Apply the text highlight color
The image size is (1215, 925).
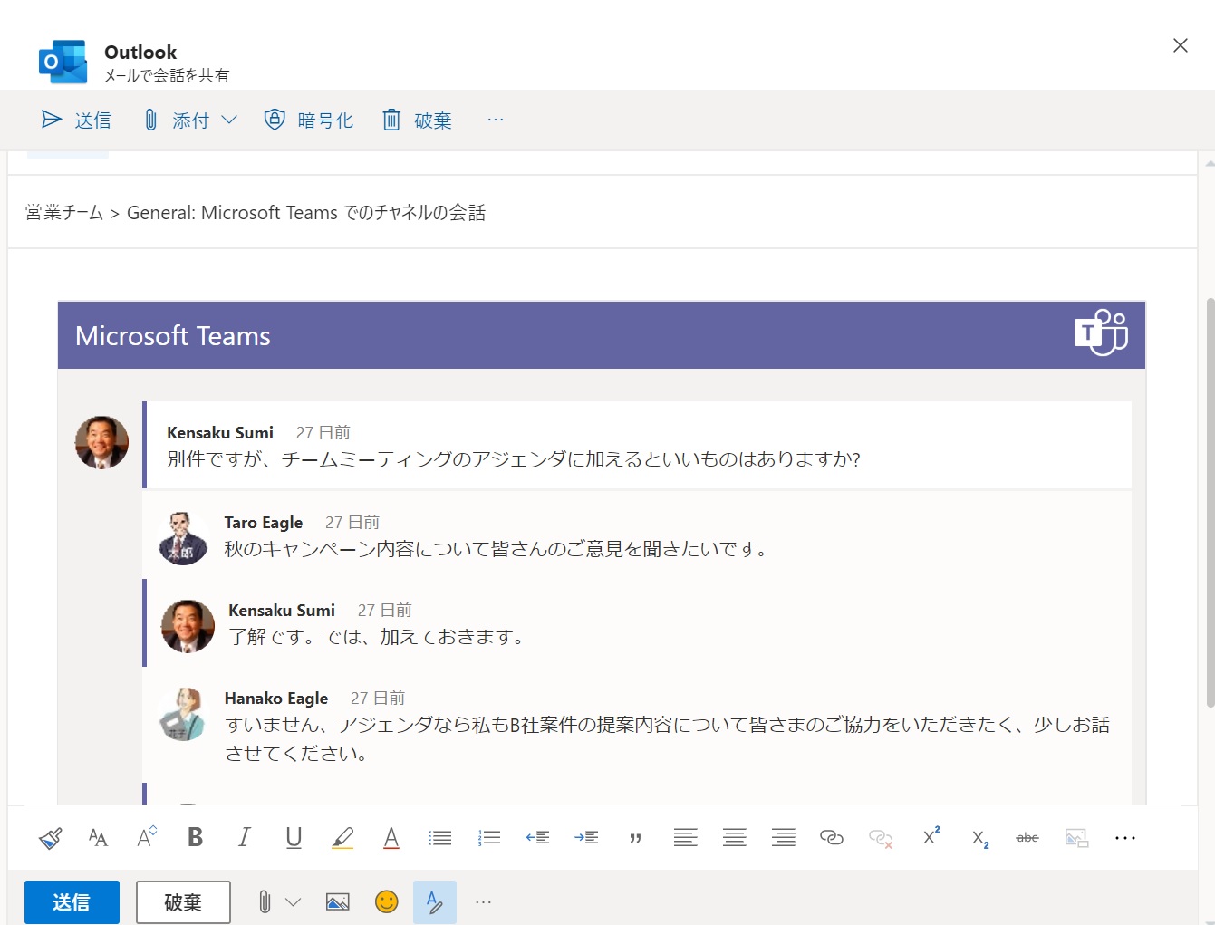(x=342, y=838)
